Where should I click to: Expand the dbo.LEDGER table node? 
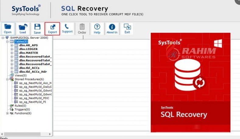point(12,49)
